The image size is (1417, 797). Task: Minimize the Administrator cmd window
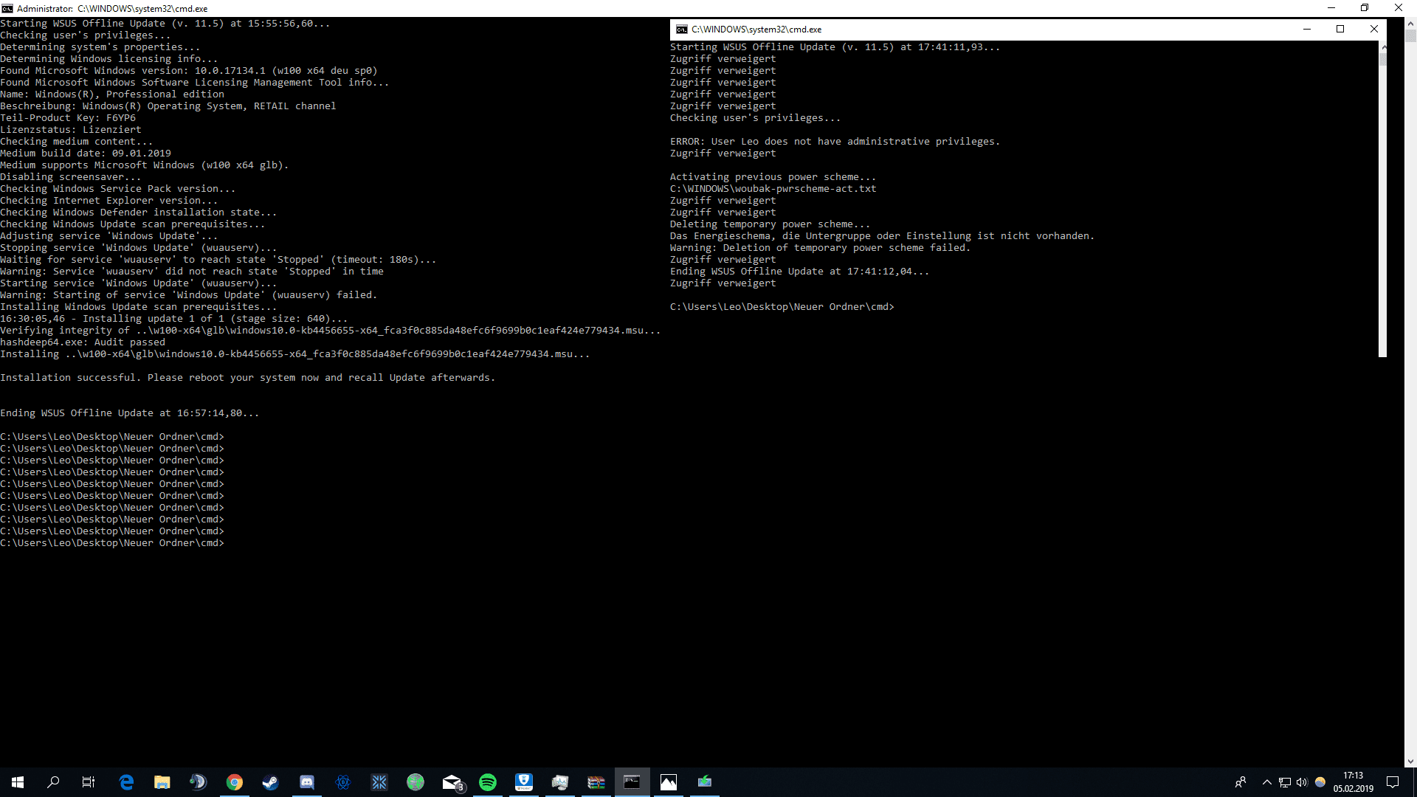pyautogui.click(x=1331, y=8)
